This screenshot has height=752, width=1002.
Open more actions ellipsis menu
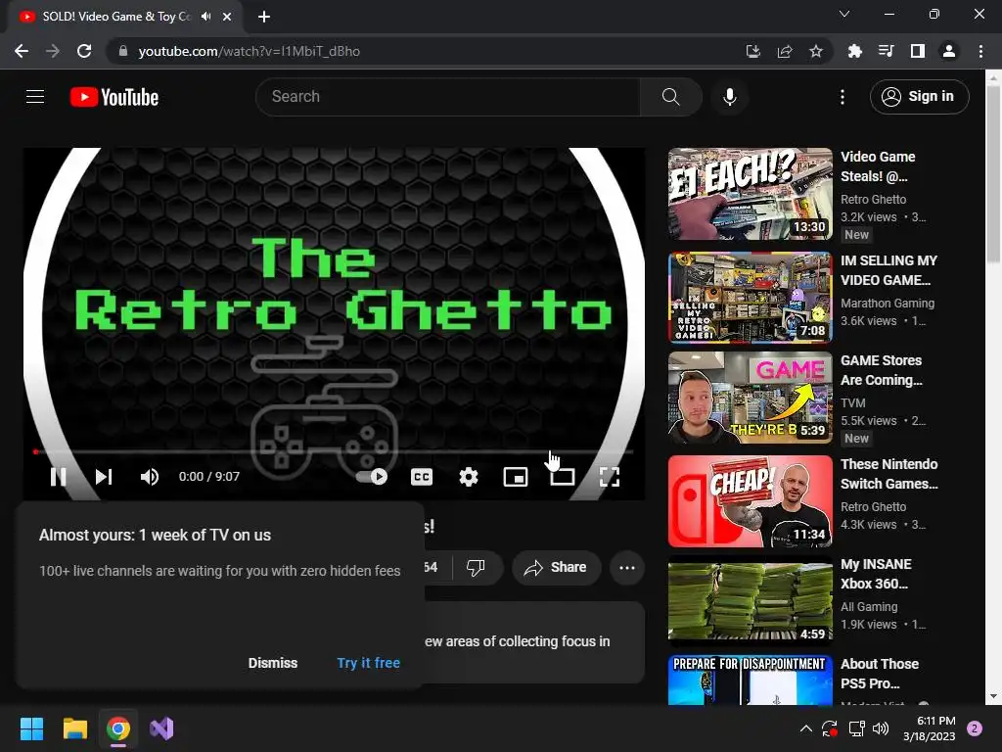point(627,568)
